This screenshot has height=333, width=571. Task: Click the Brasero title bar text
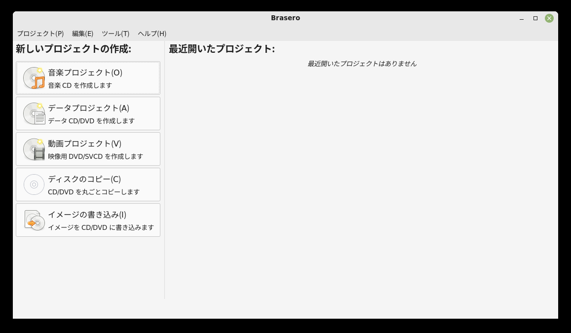[285, 18]
